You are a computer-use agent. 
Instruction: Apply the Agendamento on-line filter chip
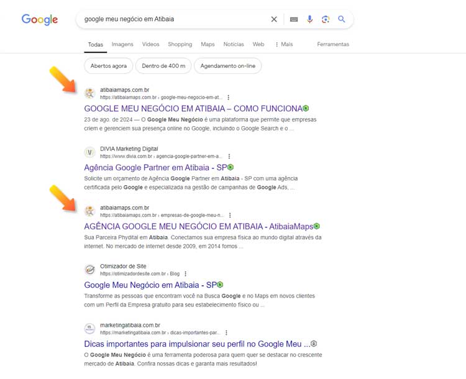[x=227, y=66]
